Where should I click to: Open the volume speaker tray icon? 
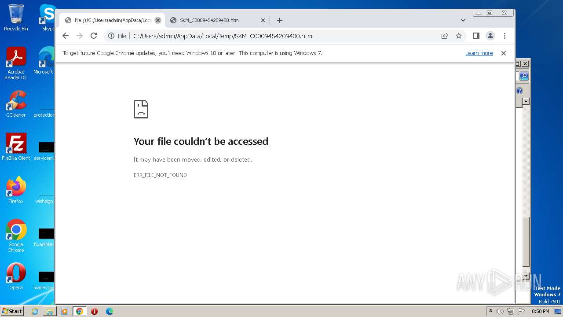point(500,311)
